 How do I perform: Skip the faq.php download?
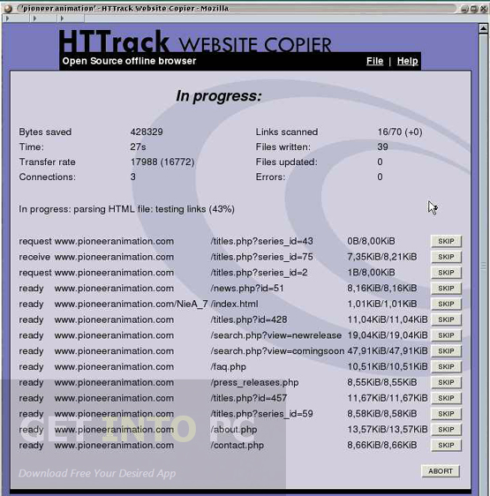[446, 366]
